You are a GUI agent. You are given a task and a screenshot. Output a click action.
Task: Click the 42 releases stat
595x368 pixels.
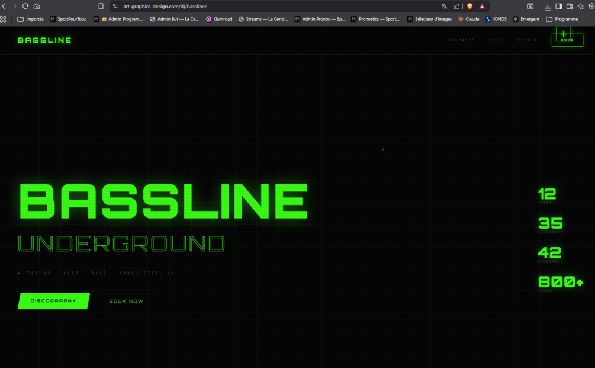click(549, 255)
